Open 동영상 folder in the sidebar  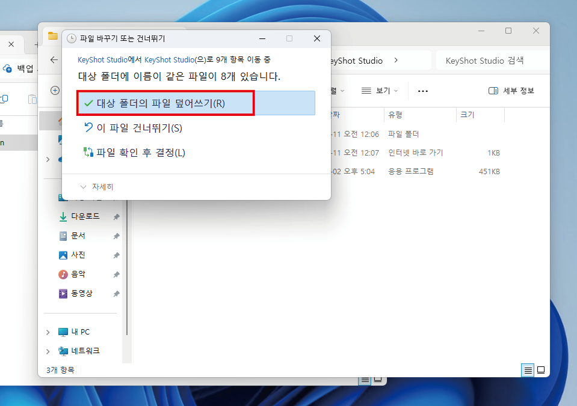click(82, 294)
